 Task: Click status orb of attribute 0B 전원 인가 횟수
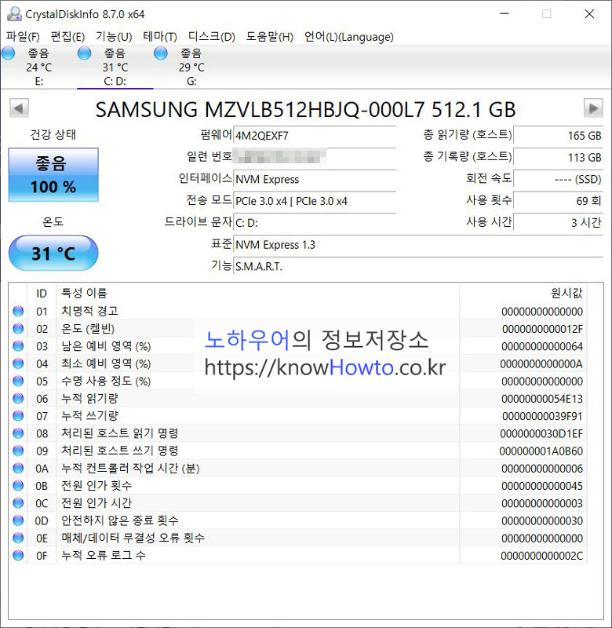coord(18,485)
